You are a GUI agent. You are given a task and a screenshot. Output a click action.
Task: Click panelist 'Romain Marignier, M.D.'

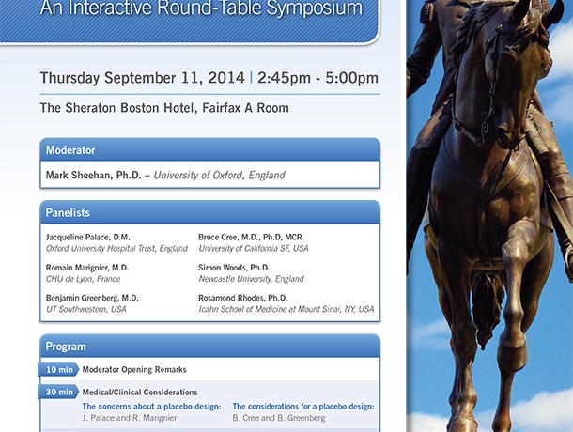pyautogui.click(x=87, y=268)
